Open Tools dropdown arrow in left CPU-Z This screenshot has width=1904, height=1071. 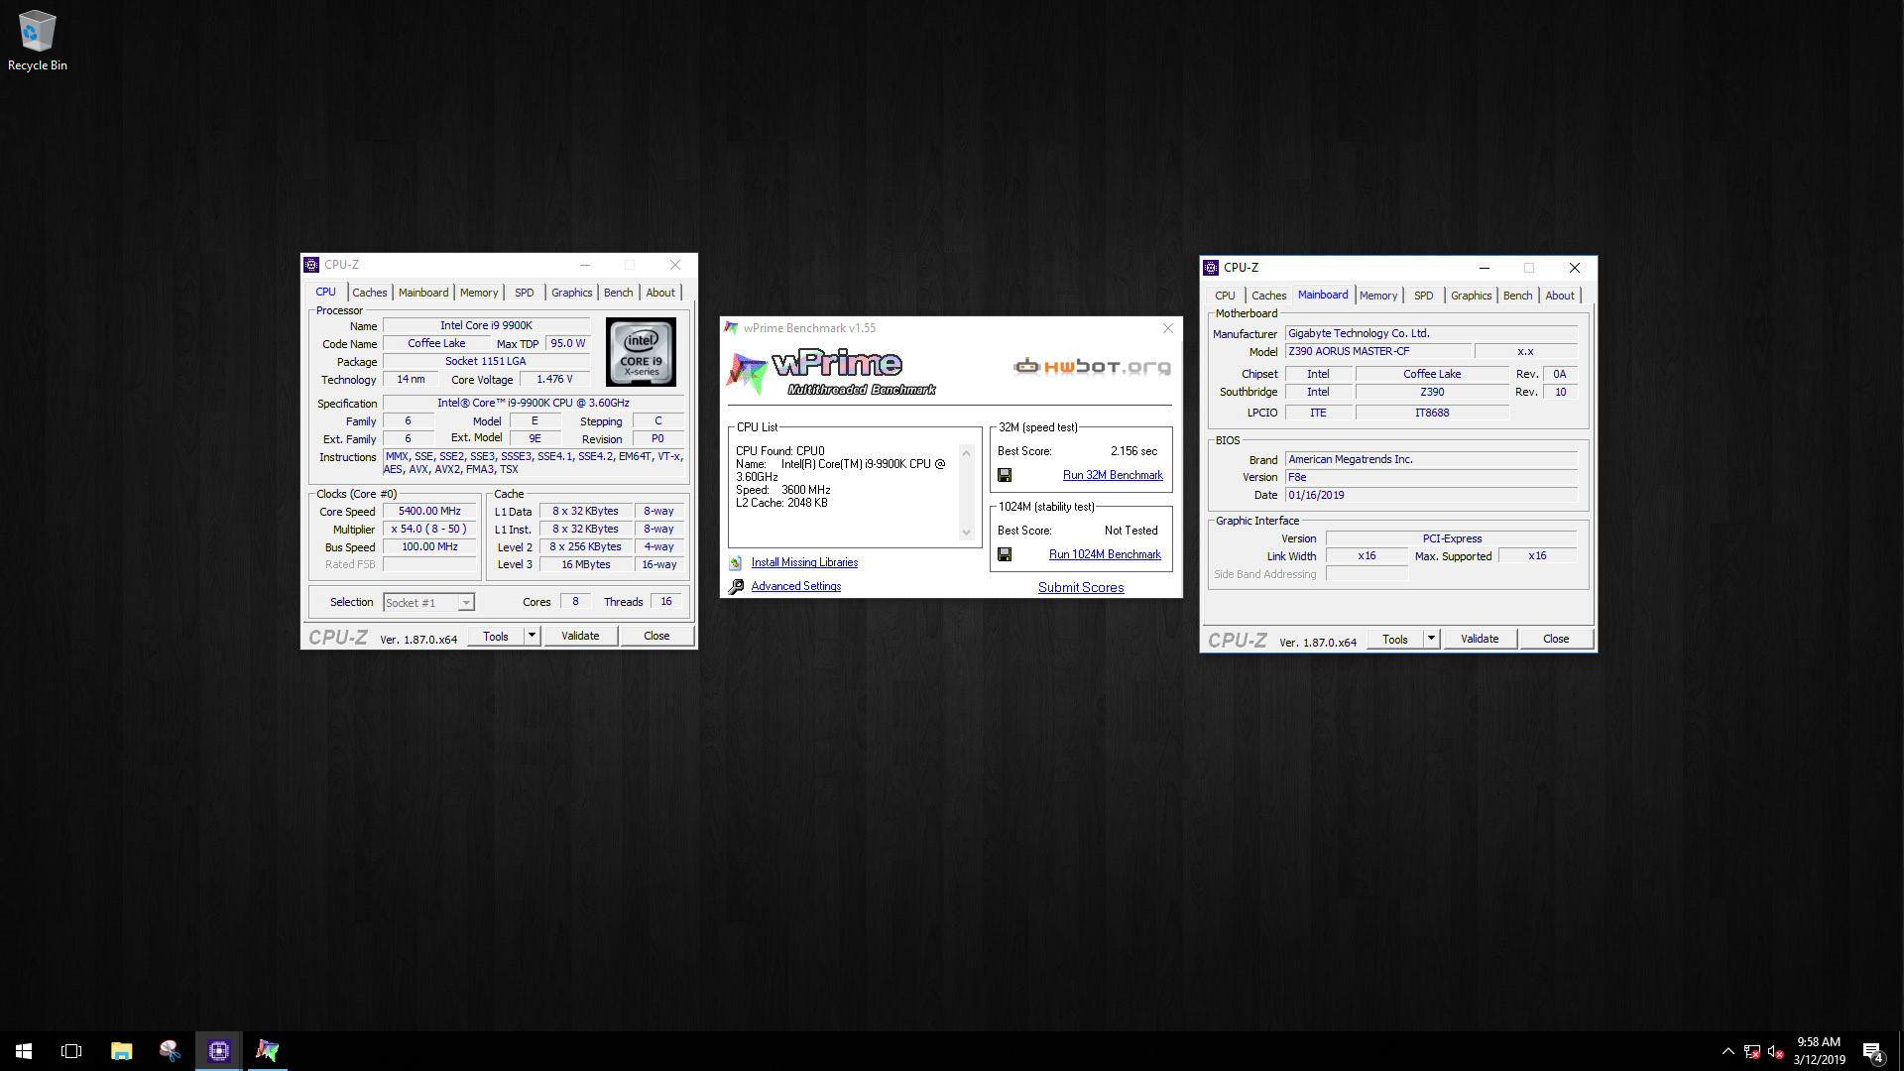(532, 636)
